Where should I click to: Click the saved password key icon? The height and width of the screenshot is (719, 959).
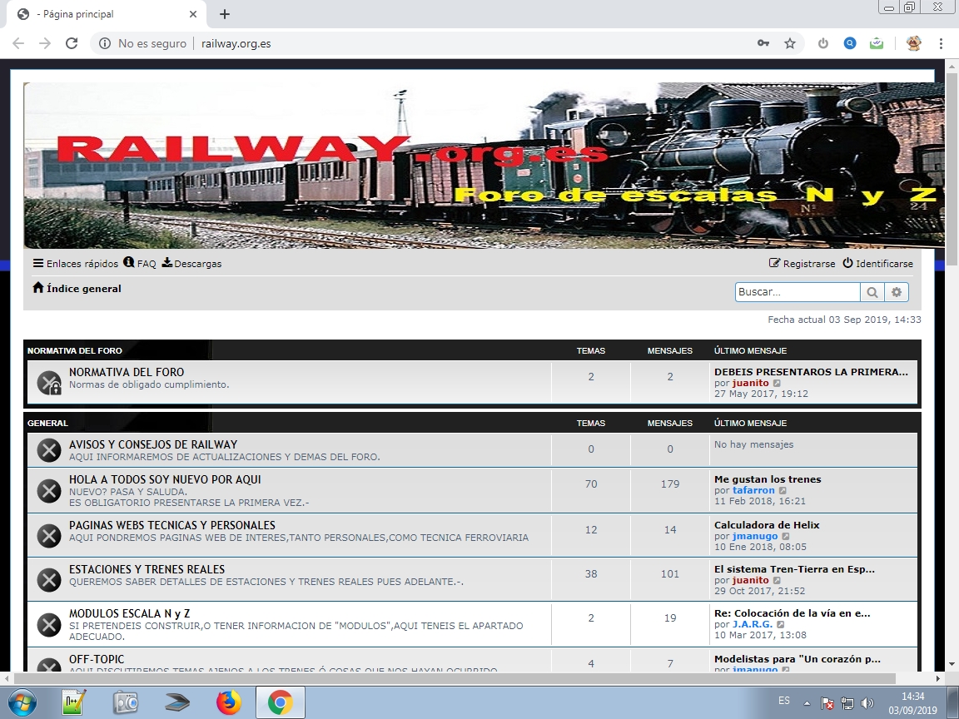pyautogui.click(x=763, y=43)
